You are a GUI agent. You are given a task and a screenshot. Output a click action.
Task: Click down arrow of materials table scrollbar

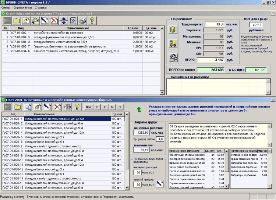[227, 186]
